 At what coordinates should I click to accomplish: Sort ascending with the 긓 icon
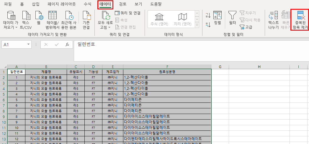tap(208, 15)
